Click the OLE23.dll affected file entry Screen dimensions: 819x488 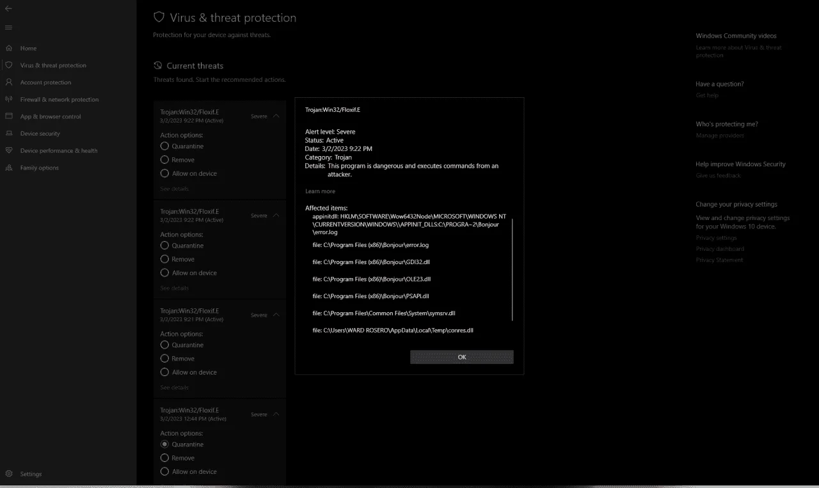[x=371, y=279]
